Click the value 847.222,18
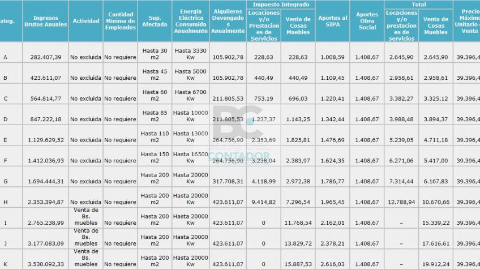 click(46, 119)
